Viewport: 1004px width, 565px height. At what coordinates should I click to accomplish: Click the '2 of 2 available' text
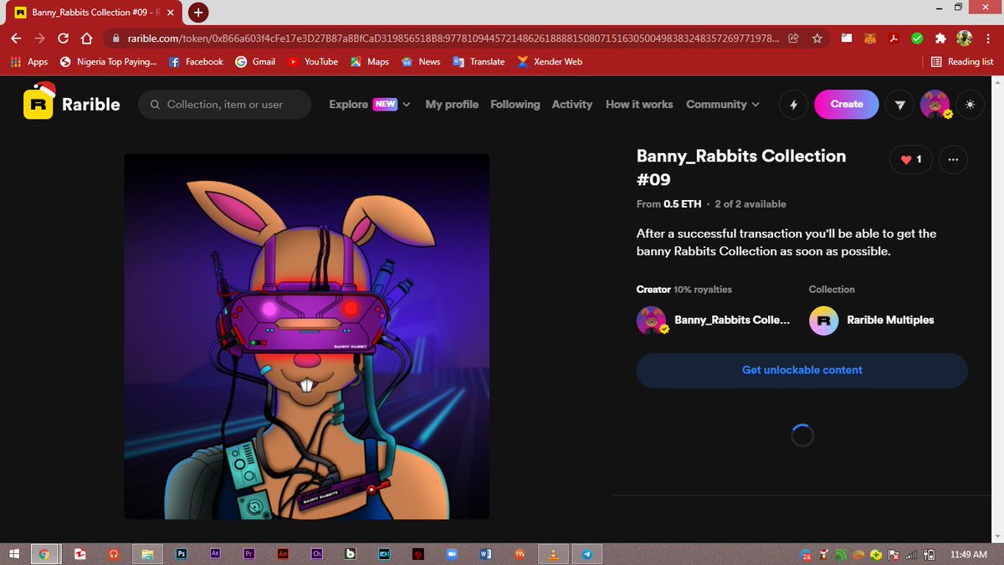pos(750,204)
